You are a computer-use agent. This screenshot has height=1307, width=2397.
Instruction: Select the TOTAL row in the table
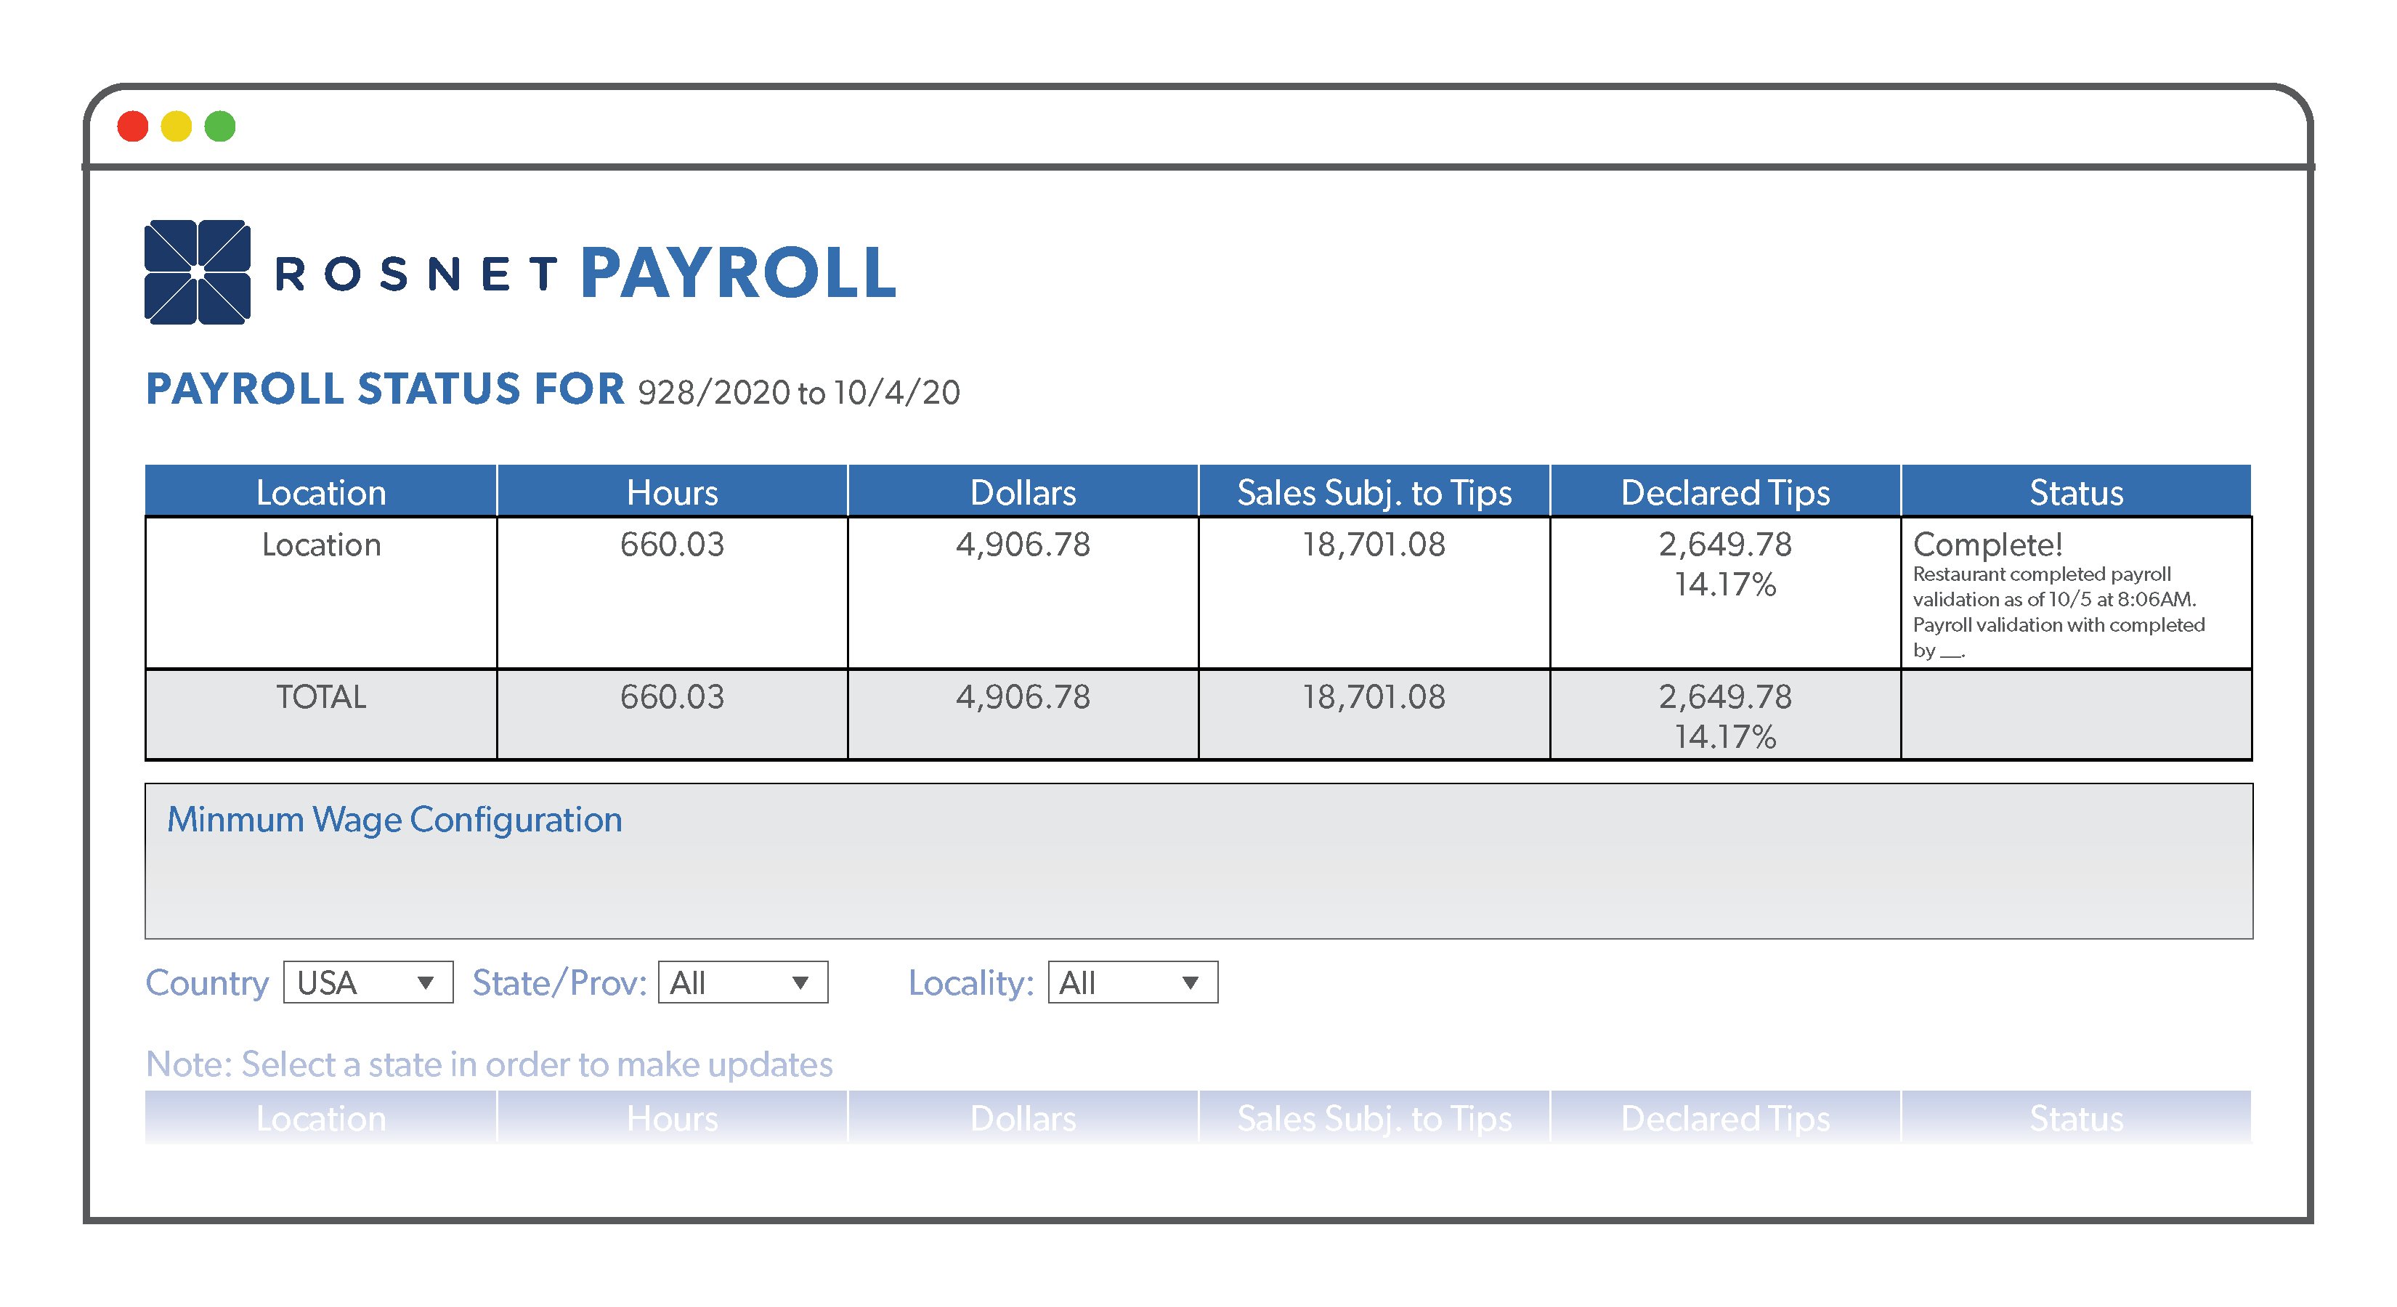(x=322, y=697)
